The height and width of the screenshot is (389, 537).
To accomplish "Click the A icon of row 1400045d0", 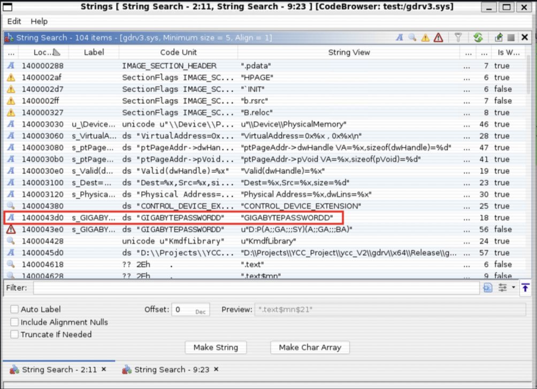I will click(x=11, y=253).
